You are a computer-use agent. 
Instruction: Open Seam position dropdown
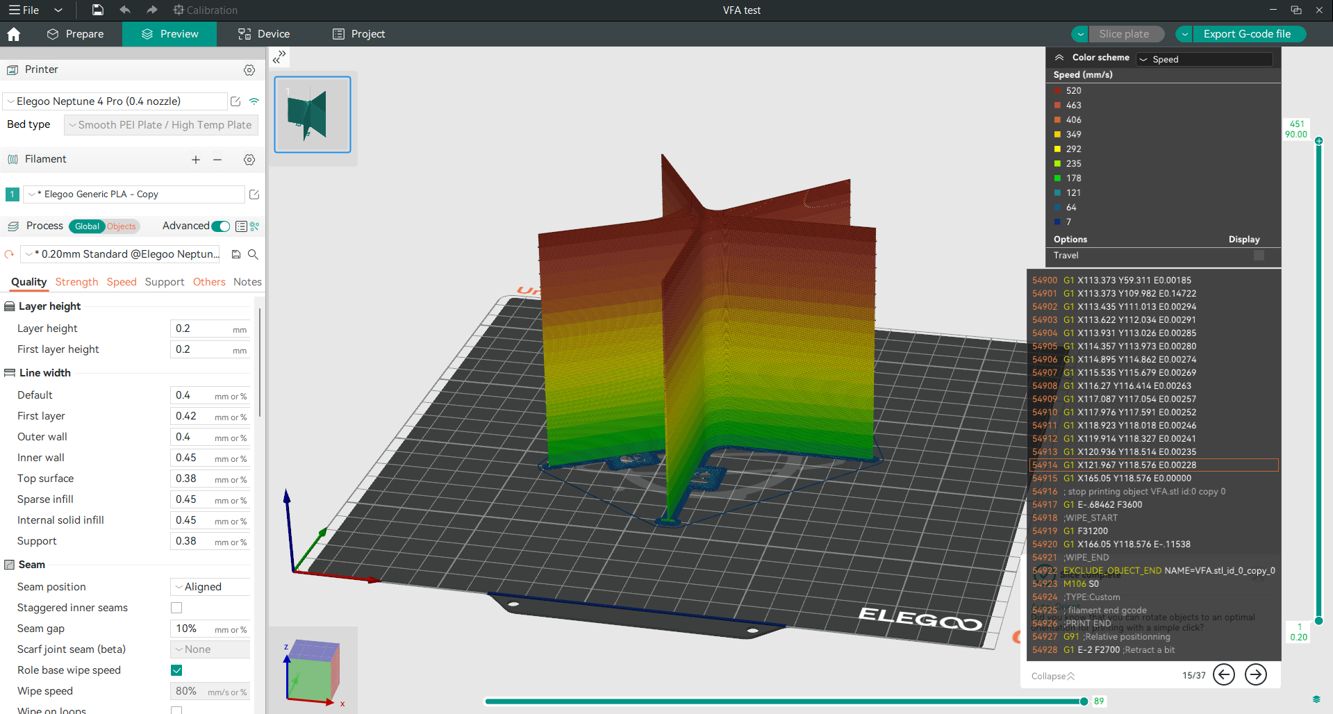210,587
